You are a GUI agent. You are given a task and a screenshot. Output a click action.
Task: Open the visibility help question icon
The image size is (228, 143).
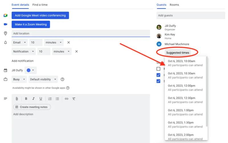tap(62, 80)
